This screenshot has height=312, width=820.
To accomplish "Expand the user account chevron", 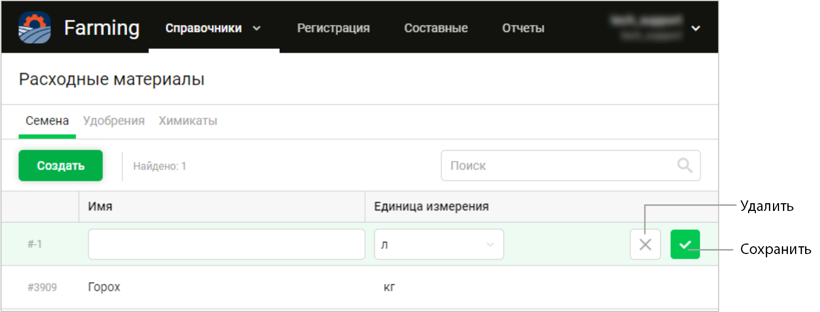I will click(x=696, y=28).
